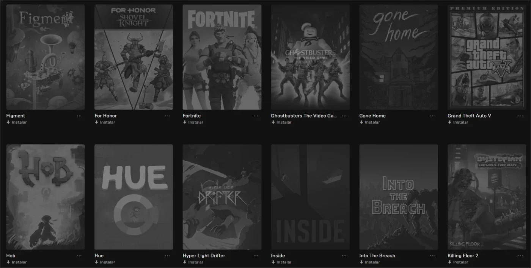
Task: Select the Killing Floor 2 cover
Action: click(487, 197)
